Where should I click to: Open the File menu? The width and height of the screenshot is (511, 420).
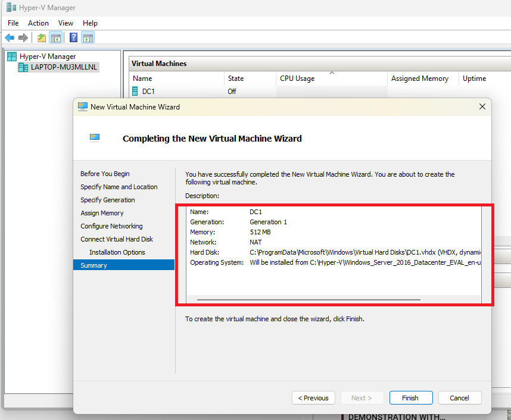[x=13, y=23]
